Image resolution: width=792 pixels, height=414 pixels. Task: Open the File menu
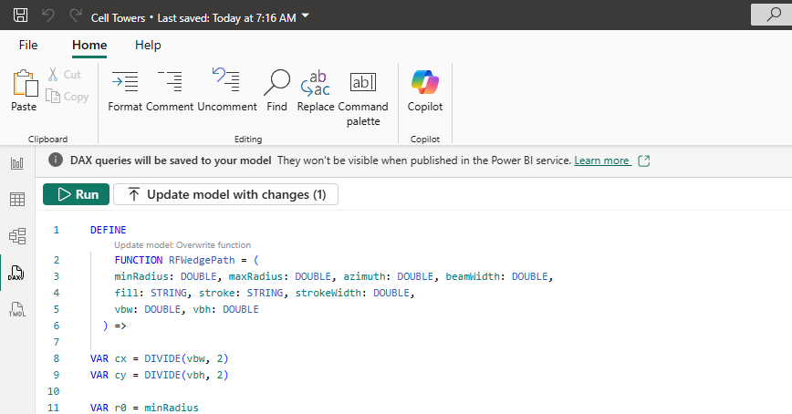pos(28,45)
